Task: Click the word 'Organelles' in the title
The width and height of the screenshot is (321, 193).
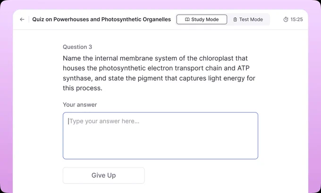Action: point(157,19)
